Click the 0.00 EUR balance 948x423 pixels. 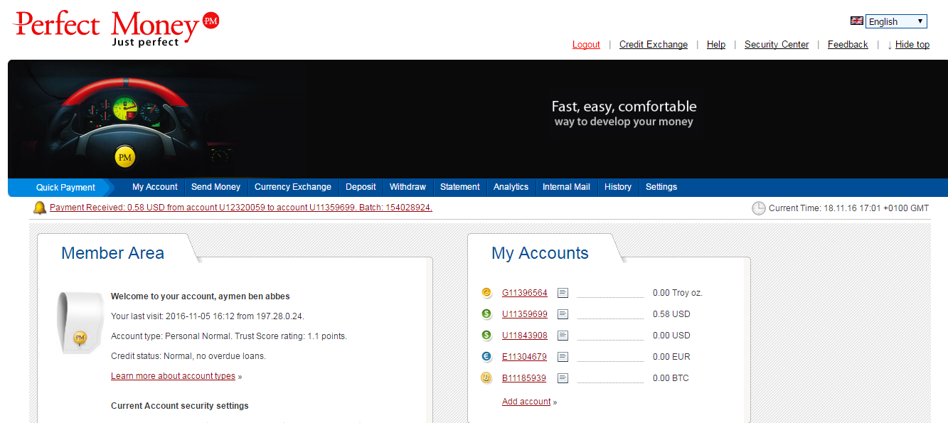(671, 357)
